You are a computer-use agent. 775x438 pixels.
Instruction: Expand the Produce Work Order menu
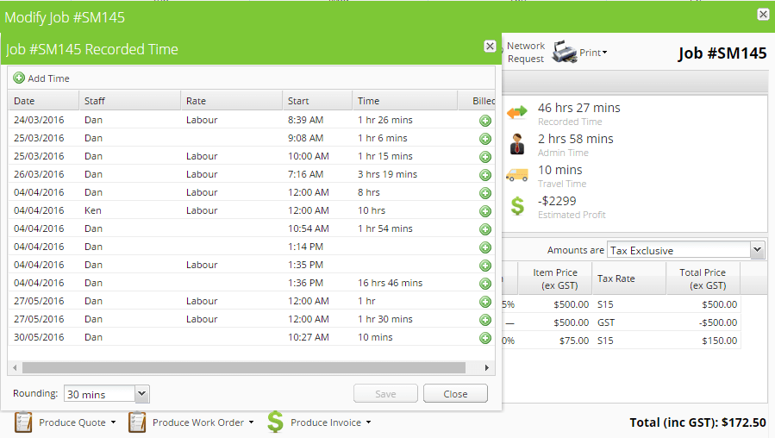pos(251,422)
